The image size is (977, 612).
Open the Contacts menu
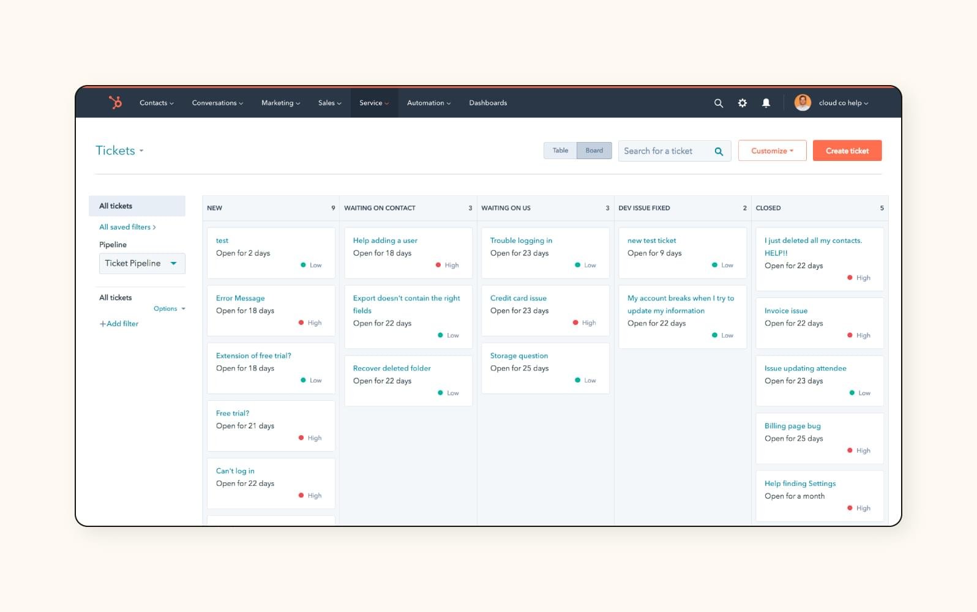[157, 103]
